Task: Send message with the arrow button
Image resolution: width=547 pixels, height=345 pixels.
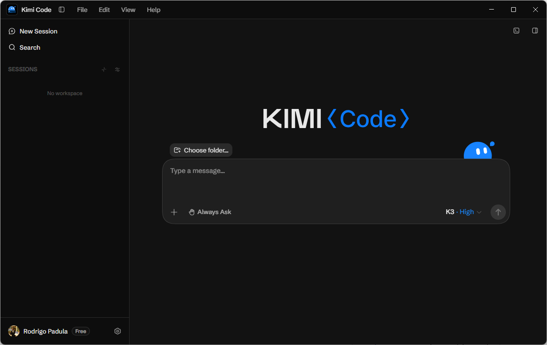Action: click(x=498, y=212)
